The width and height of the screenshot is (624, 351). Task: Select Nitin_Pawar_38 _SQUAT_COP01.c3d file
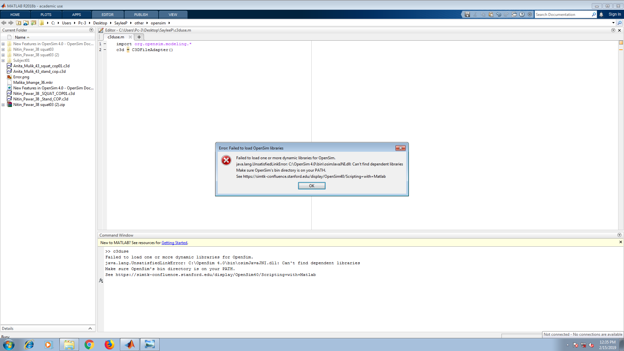click(44, 94)
